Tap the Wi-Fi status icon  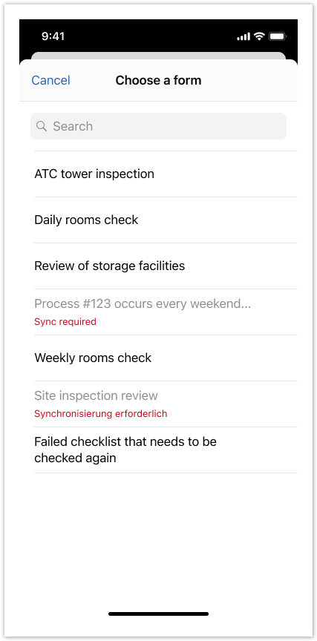(x=259, y=36)
